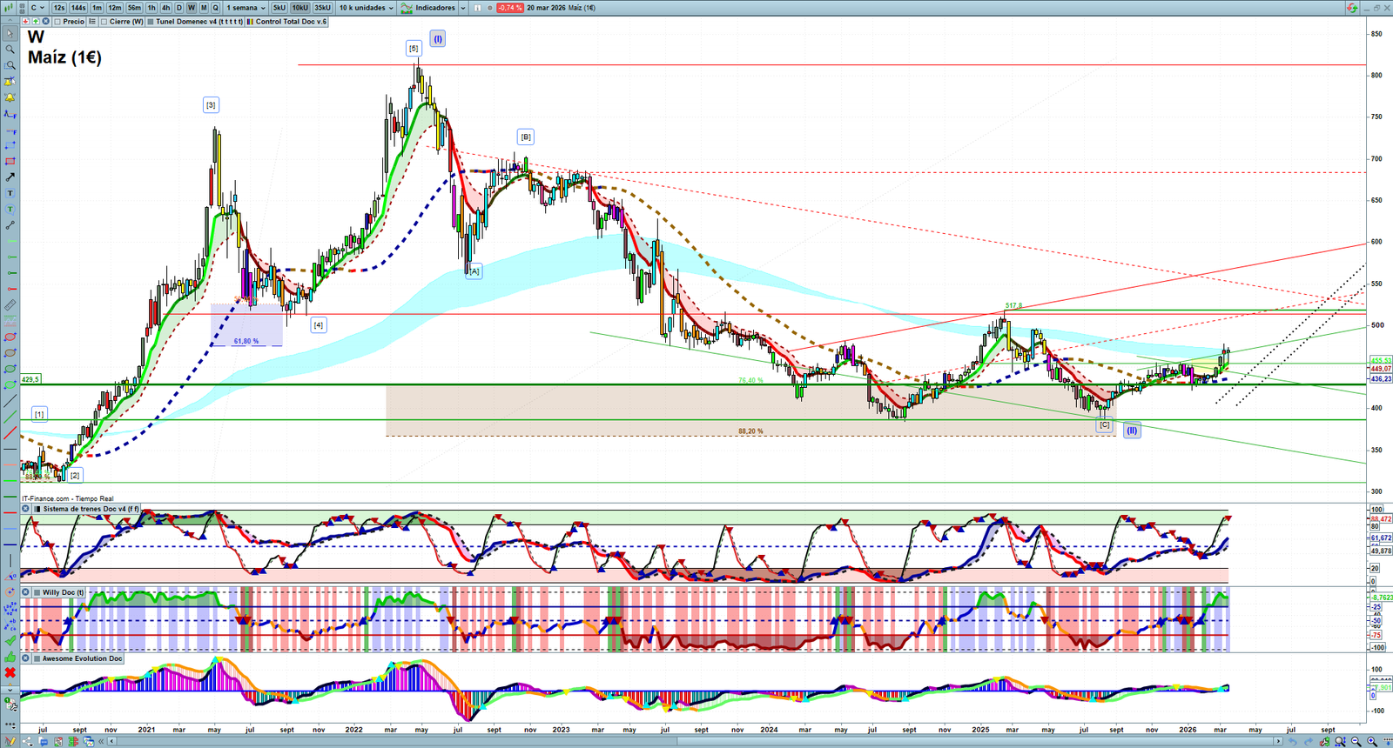Select the magnifier zoom tool
The image size is (1393, 748).
[10, 50]
